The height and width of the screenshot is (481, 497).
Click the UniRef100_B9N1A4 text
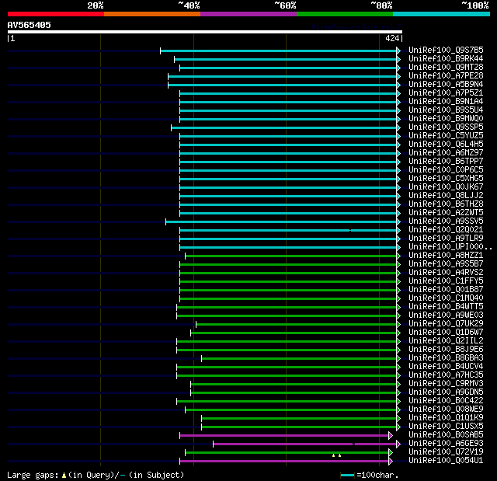coord(446,102)
